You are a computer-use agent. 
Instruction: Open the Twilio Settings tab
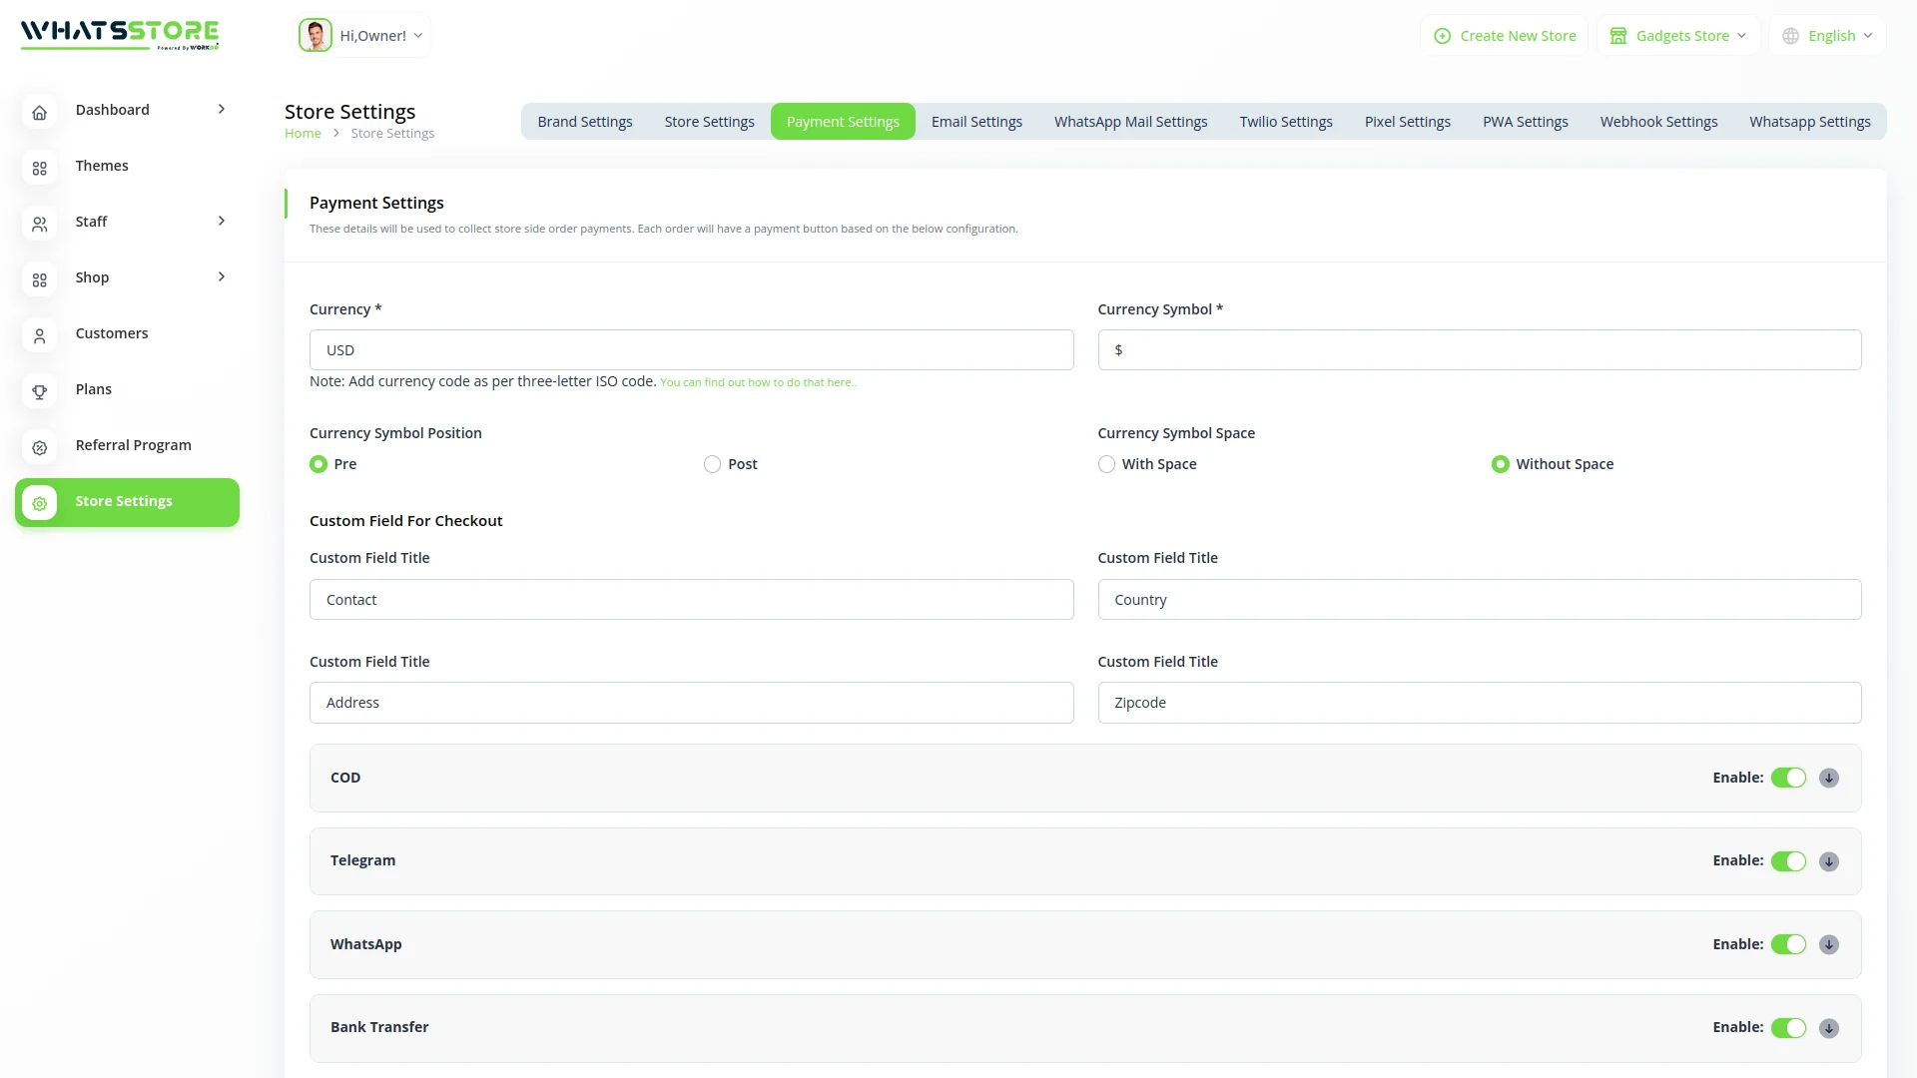coord(1285,122)
